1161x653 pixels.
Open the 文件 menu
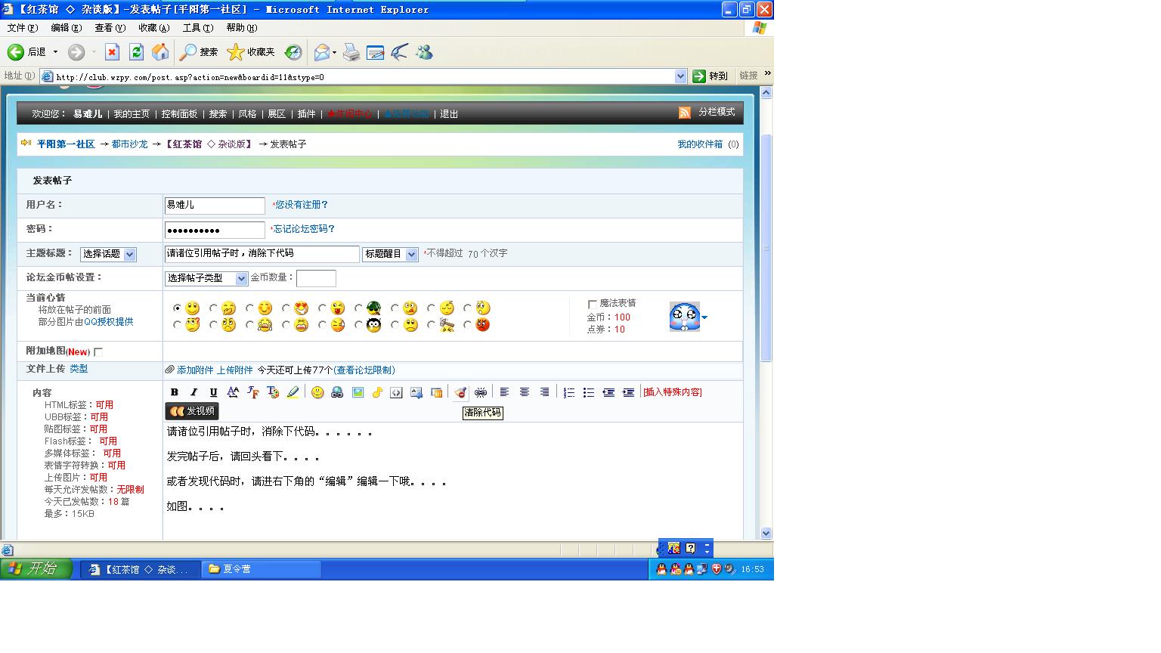pyautogui.click(x=22, y=28)
